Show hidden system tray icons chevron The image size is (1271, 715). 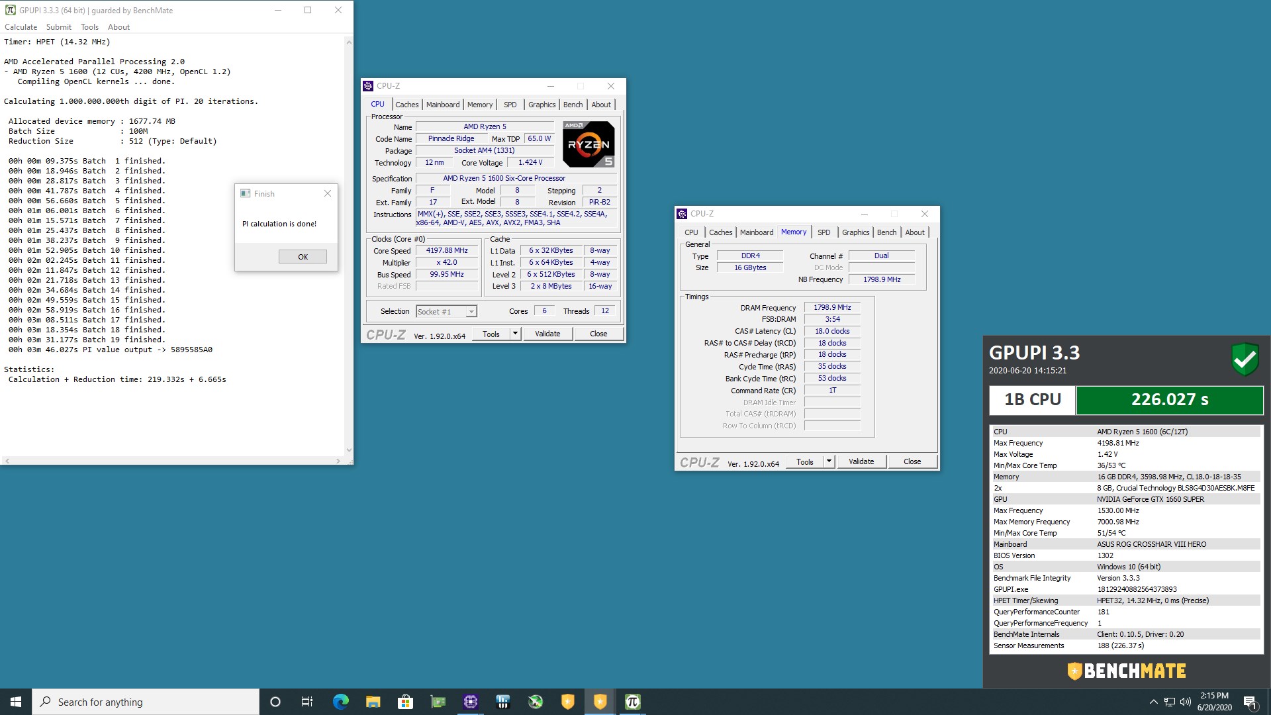pyautogui.click(x=1153, y=702)
